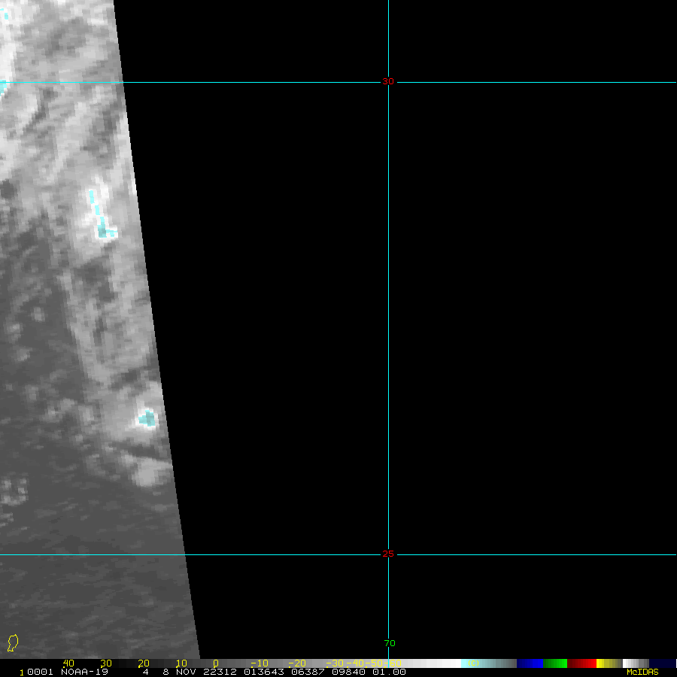Click the cyan cloud top near swath edge
The image size is (677, 677).
147,417
